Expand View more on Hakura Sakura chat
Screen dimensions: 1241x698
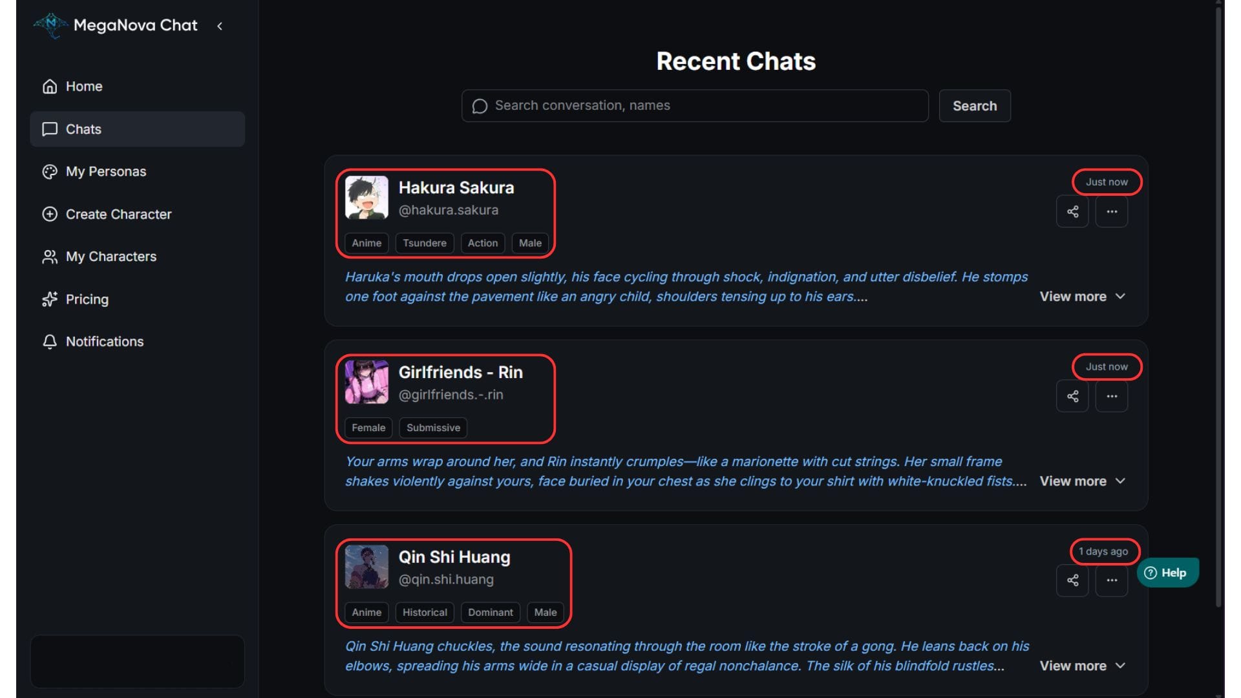1082,297
